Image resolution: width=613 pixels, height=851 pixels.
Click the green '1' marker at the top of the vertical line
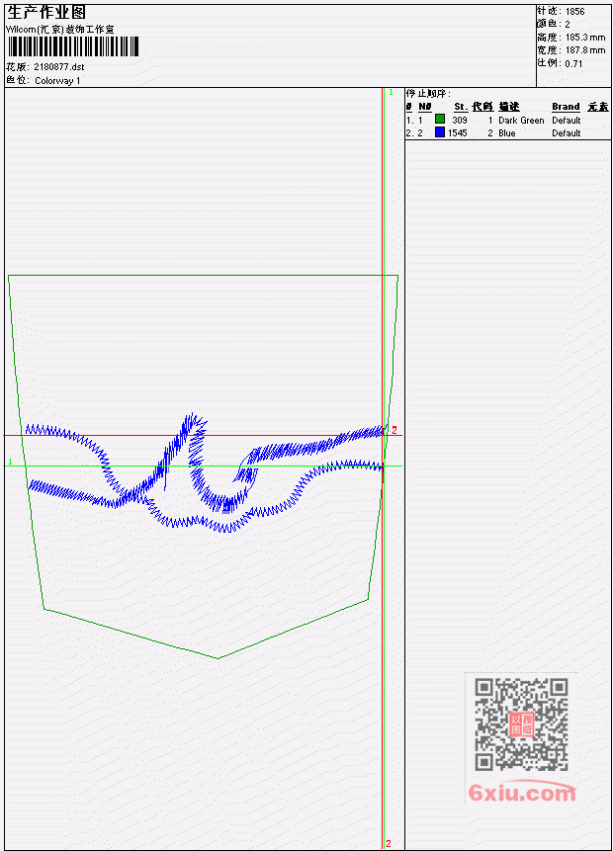[x=391, y=92]
